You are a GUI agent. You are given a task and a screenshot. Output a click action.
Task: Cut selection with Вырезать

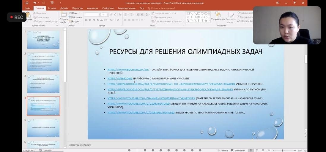[x=40, y=13]
